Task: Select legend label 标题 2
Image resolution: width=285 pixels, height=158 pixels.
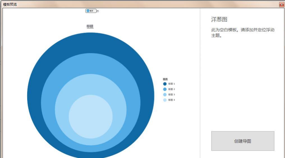Action: (x=171, y=89)
